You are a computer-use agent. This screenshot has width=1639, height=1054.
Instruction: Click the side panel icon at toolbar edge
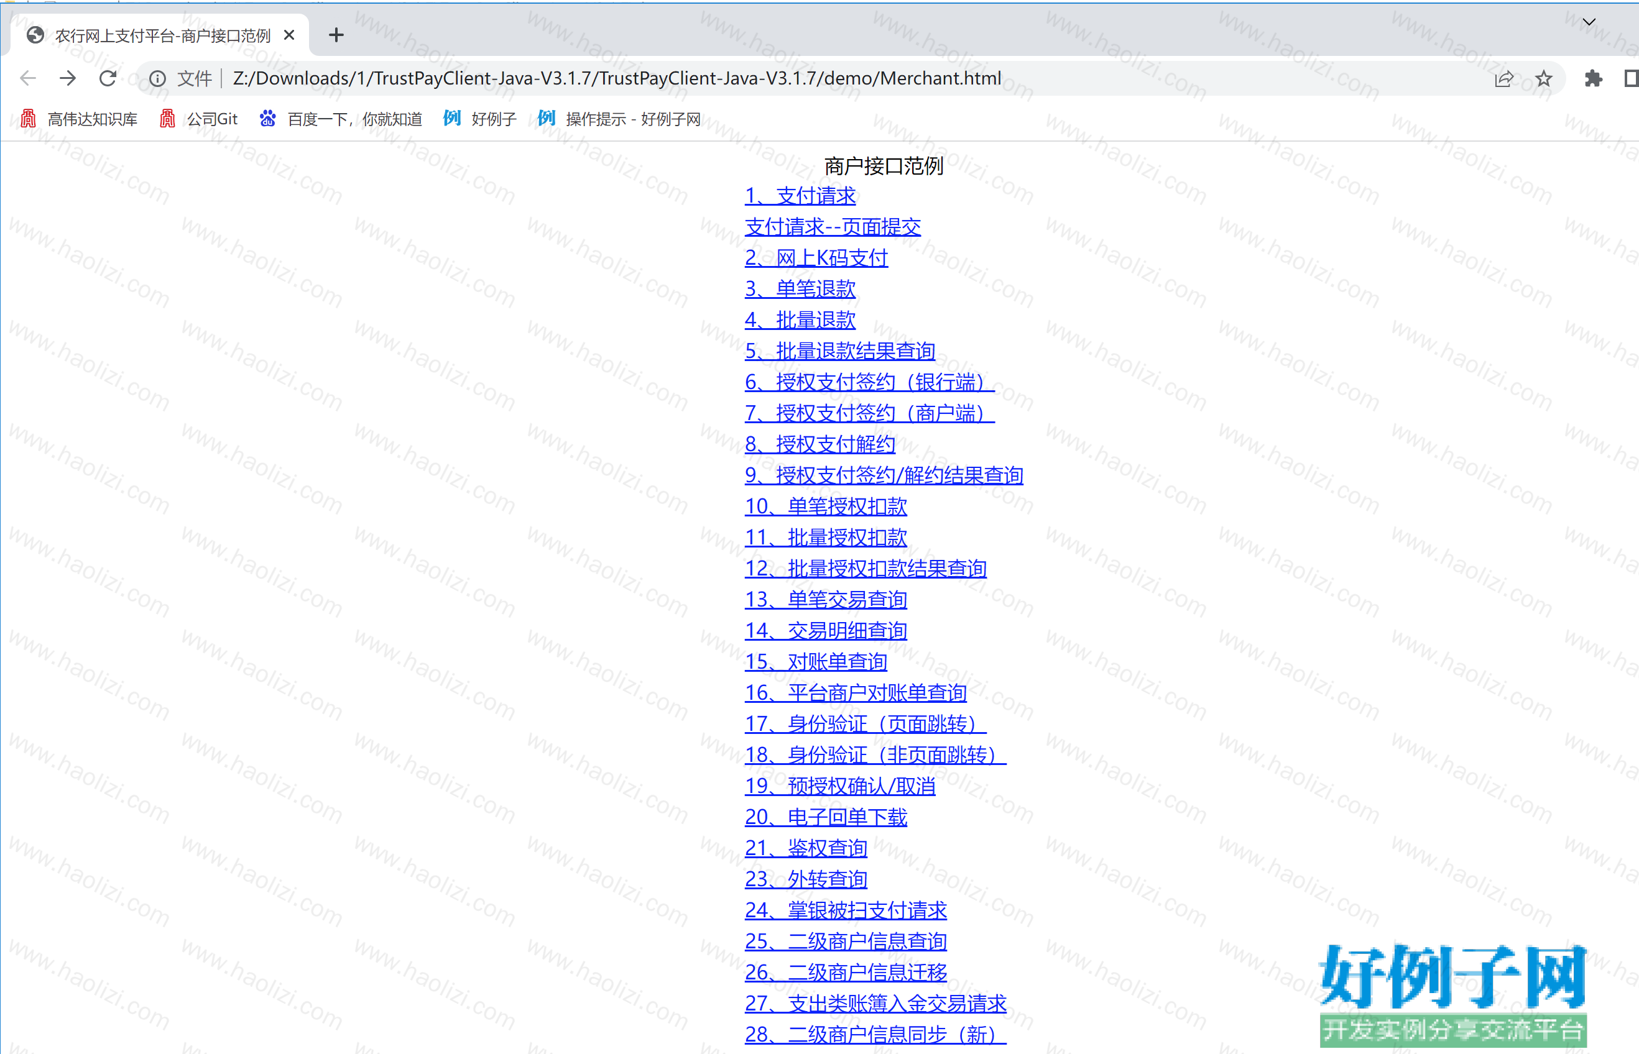(1631, 79)
